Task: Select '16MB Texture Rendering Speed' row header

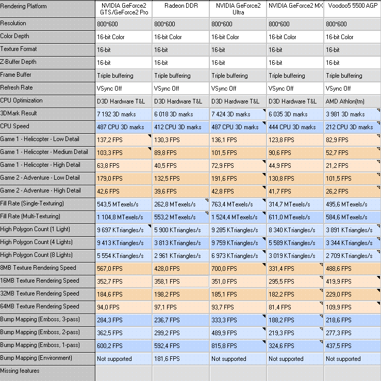Action: (x=47, y=282)
